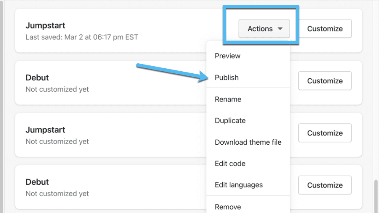This screenshot has height=213, width=379.
Task: Click Customize for uncustomized Jumpstart theme
Action: tap(325, 133)
